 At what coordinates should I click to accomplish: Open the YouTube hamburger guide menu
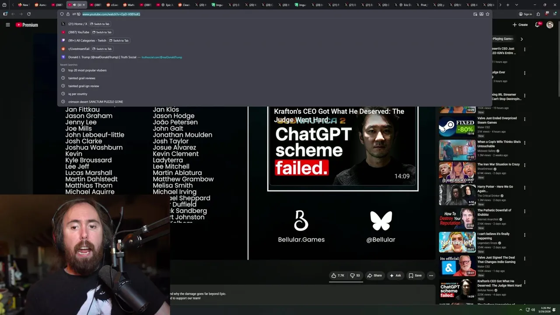point(7,25)
